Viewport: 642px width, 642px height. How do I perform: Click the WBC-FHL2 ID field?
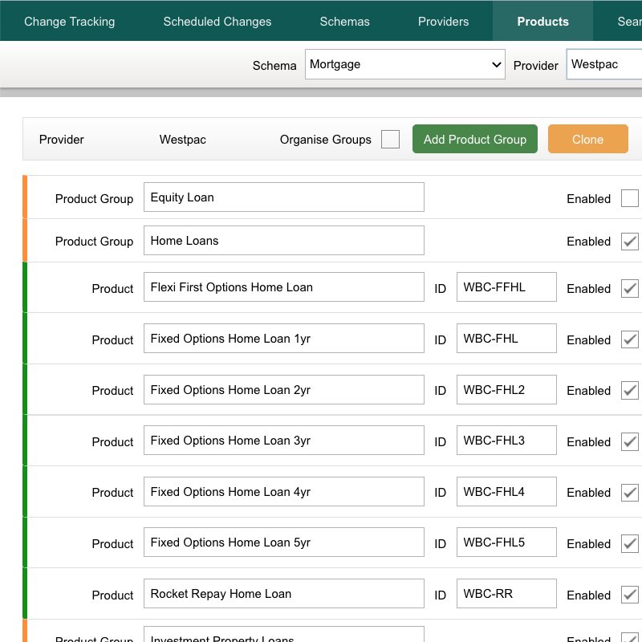506,389
